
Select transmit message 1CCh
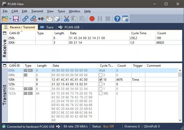(93, 107)
